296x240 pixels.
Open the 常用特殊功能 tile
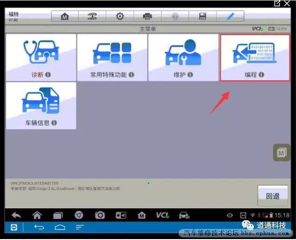tap(112, 57)
